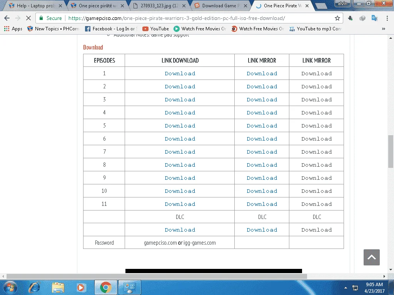Open the Windows Start menu
Image resolution: width=394 pixels, height=295 pixels.
point(10,287)
